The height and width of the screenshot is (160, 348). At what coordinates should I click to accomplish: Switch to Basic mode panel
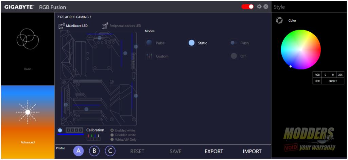28,49
